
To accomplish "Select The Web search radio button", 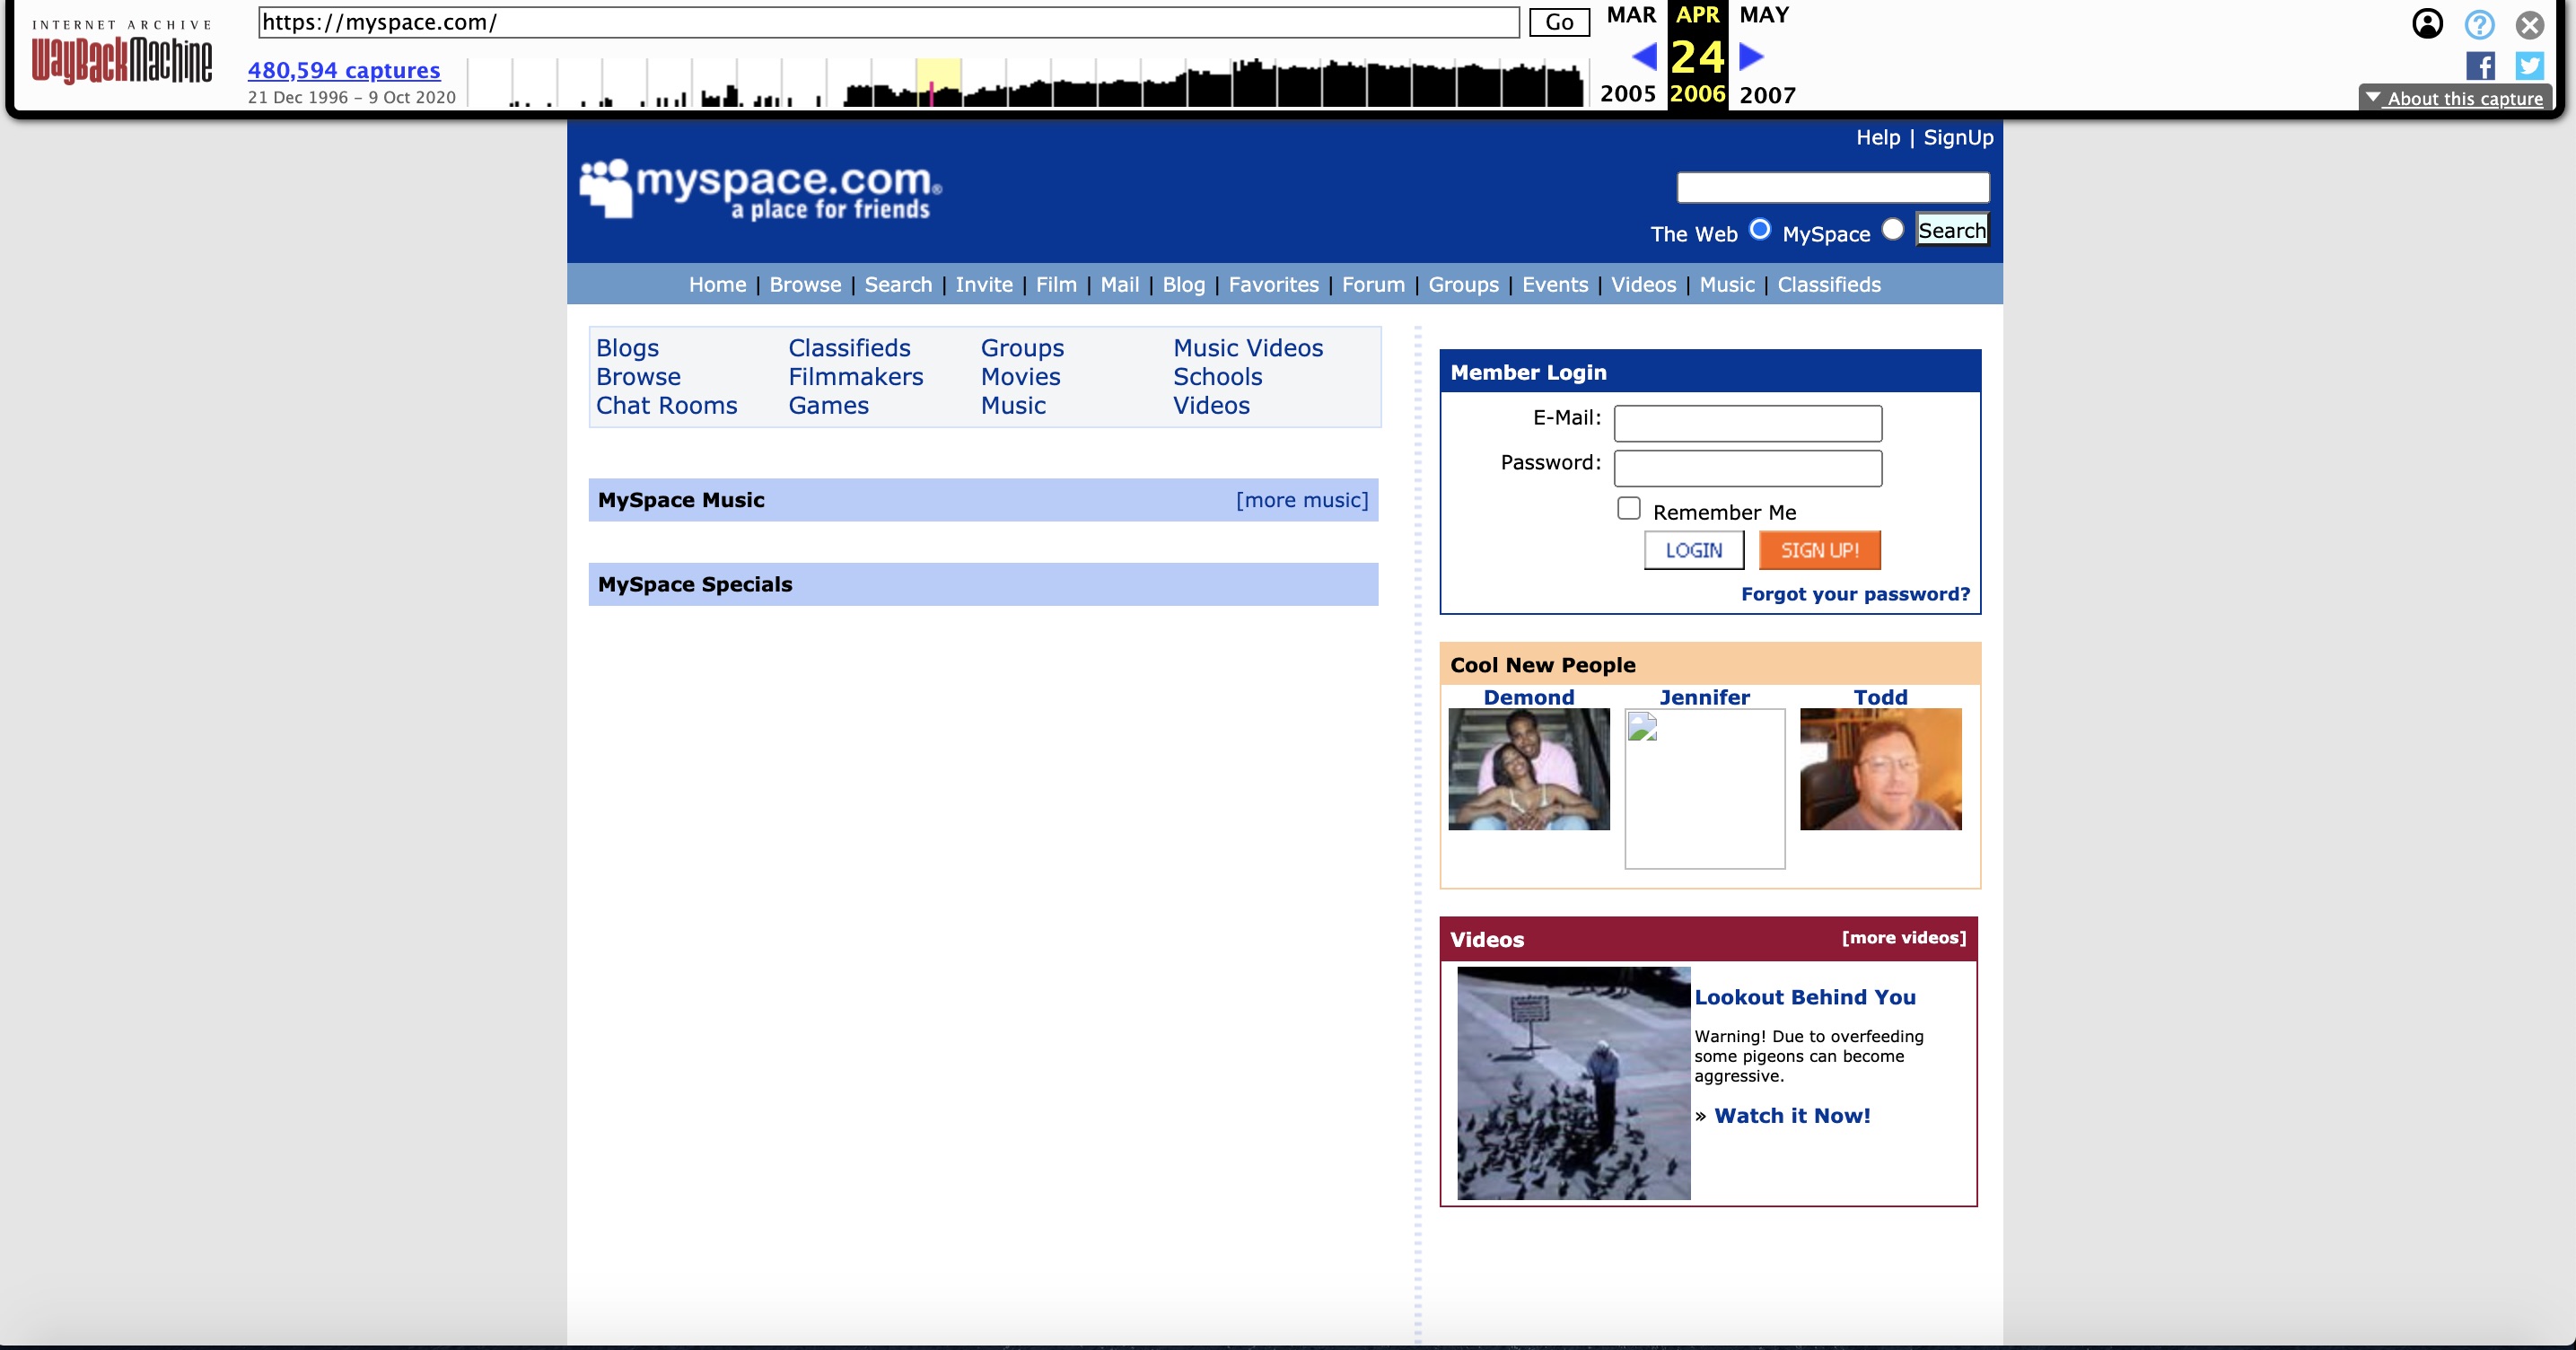I will [x=1759, y=230].
